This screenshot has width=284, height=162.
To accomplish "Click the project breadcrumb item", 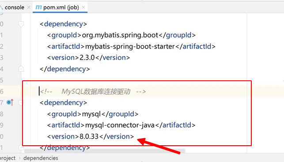I will pyautogui.click(x=8, y=158).
